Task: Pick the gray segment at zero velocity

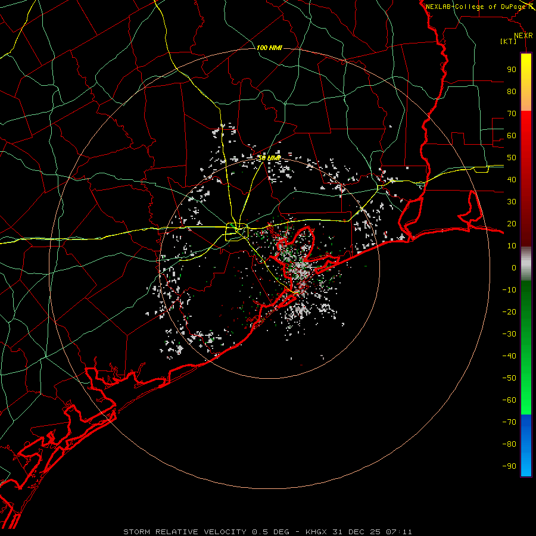Action: tap(526, 264)
